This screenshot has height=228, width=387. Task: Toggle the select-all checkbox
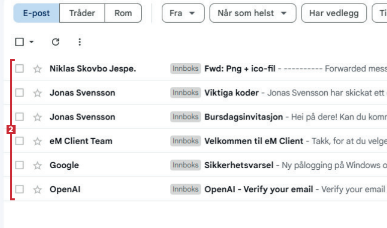(x=20, y=42)
